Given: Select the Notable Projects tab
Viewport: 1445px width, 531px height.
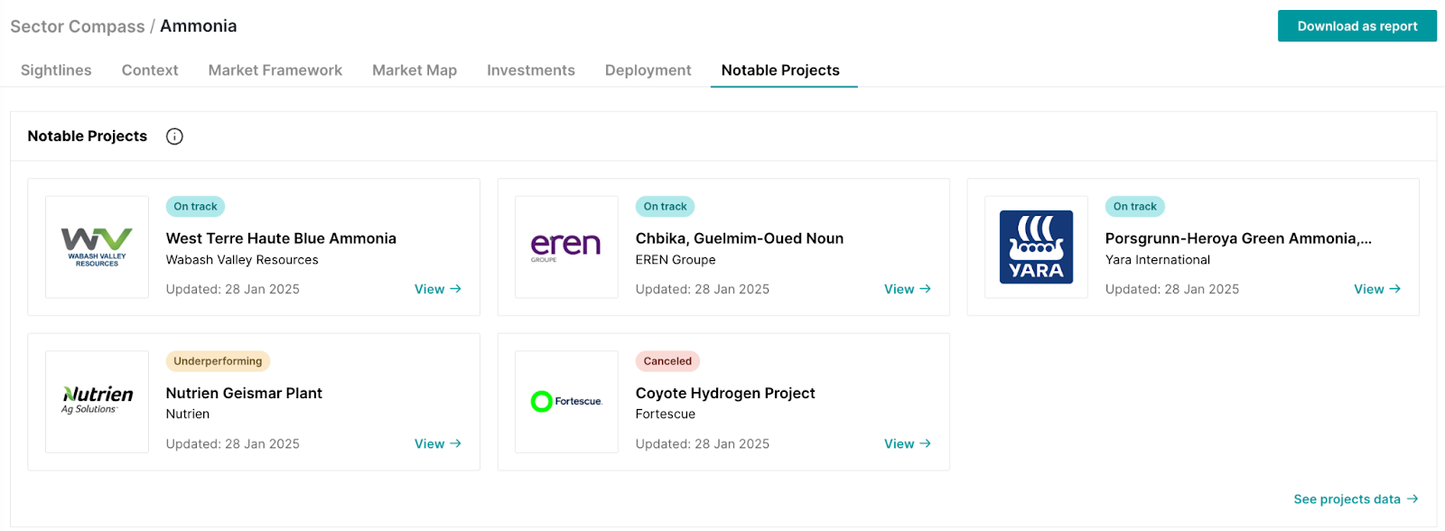Looking at the screenshot, I should 780,70.
